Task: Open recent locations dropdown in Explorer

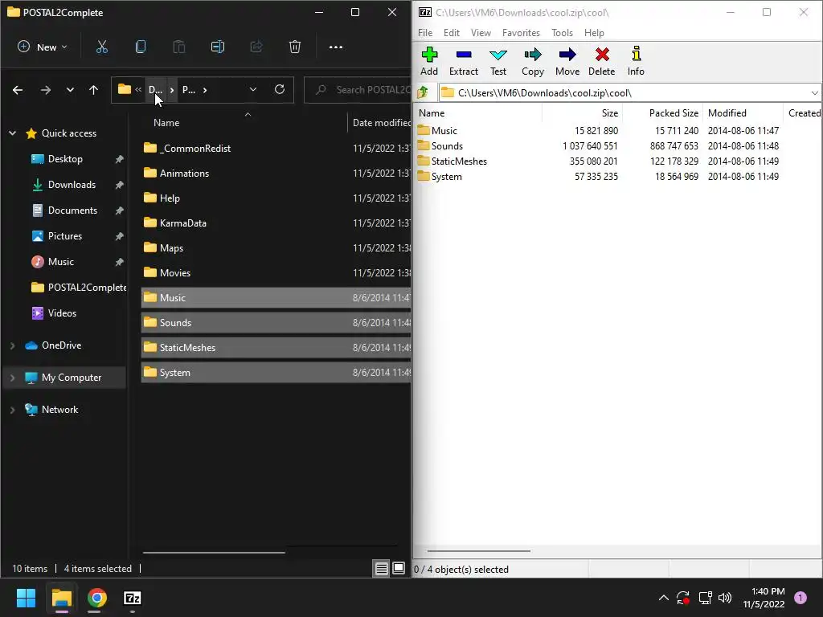Action: [70, 90]
